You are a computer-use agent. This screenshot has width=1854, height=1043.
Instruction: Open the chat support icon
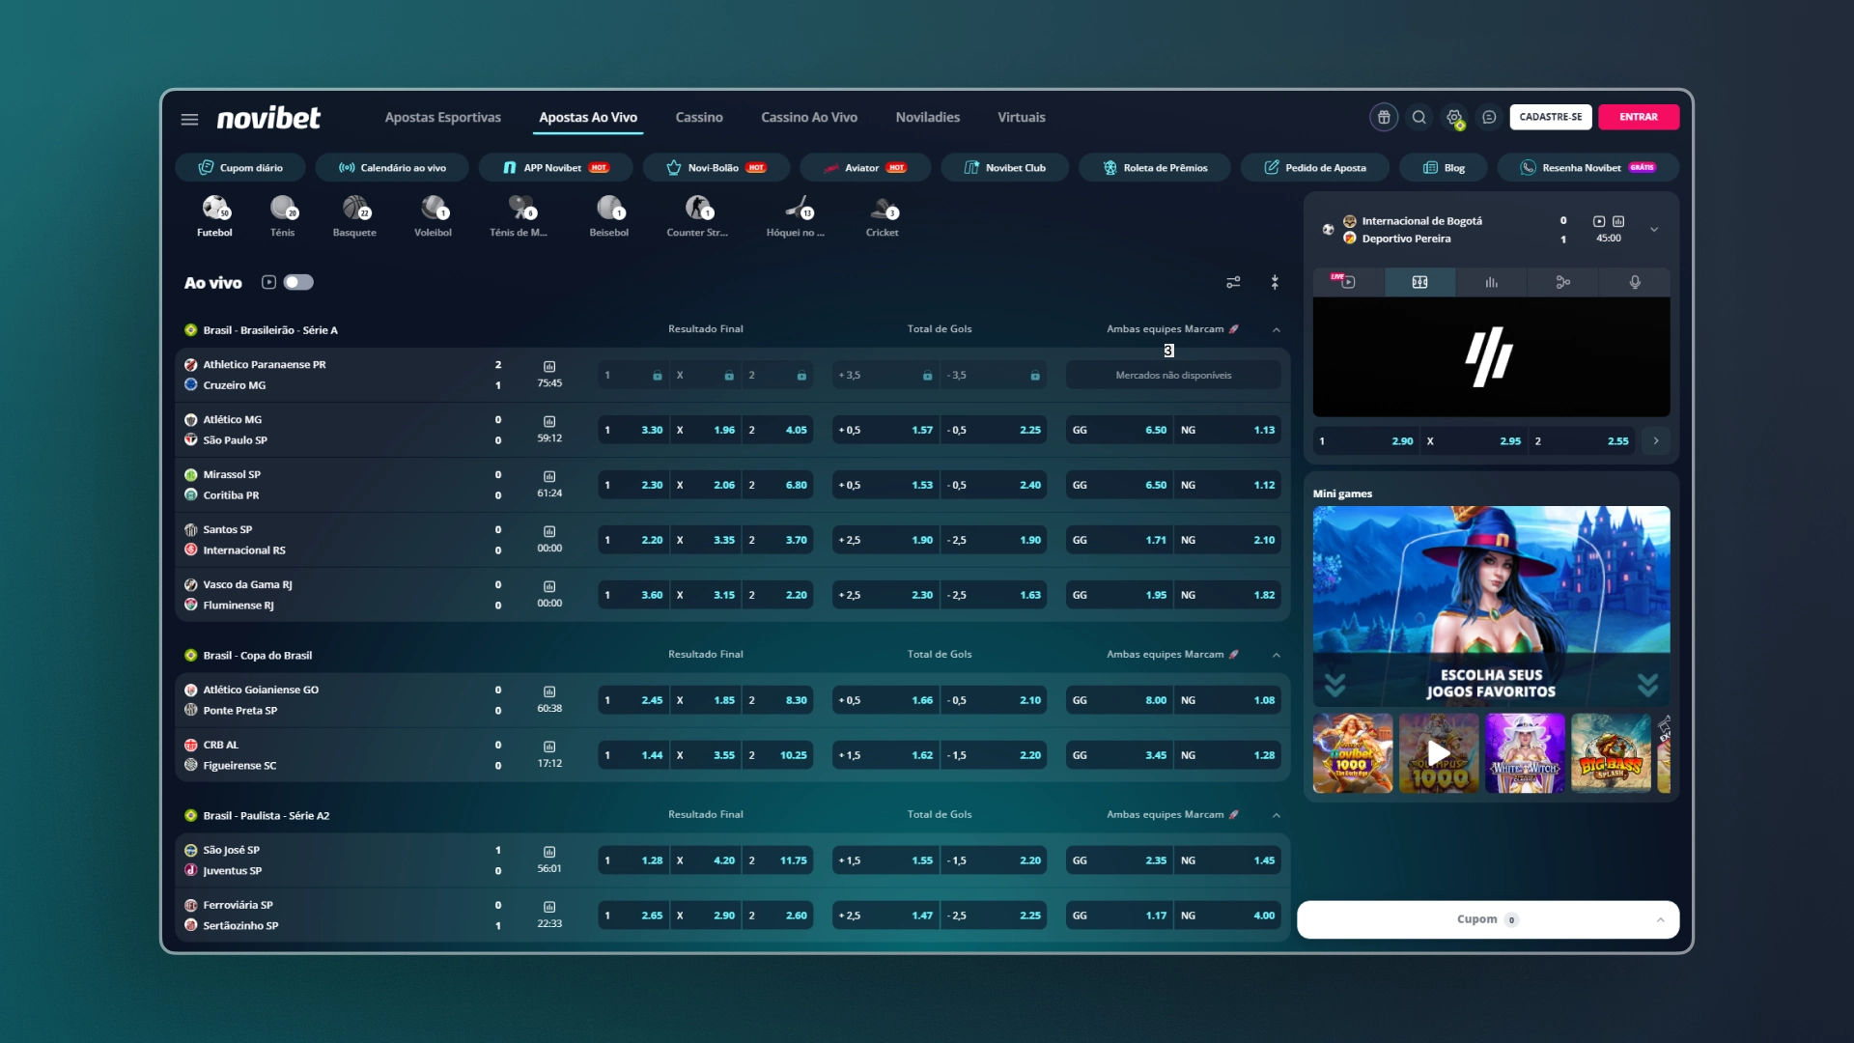(x=1489, y=117)
